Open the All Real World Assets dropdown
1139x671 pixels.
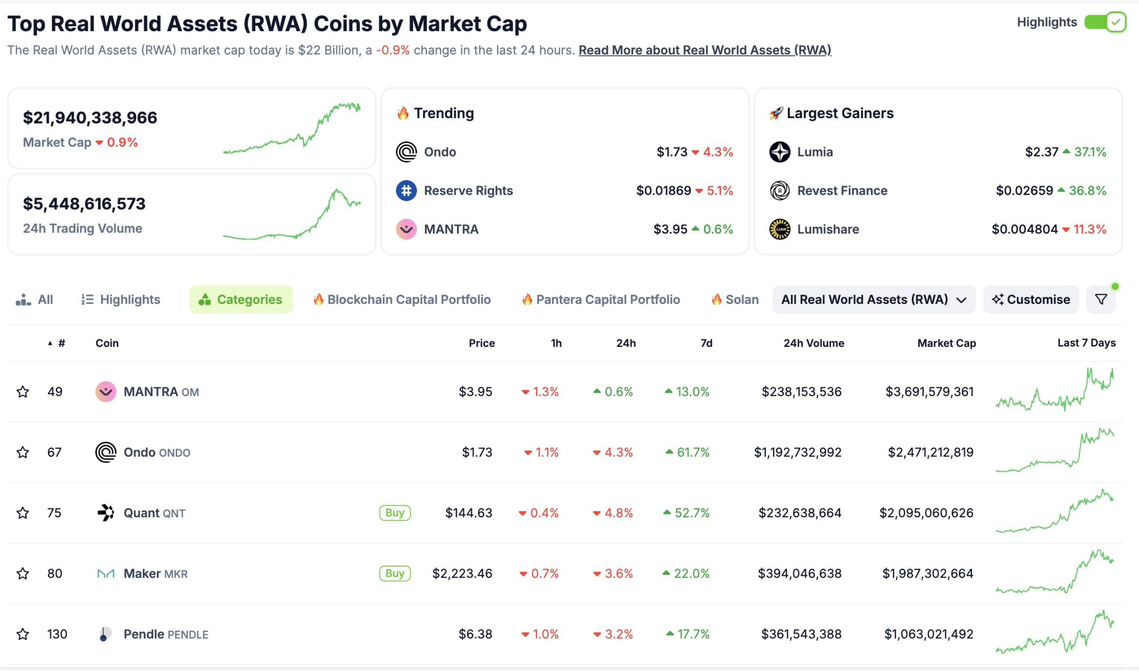click(873, 300)
